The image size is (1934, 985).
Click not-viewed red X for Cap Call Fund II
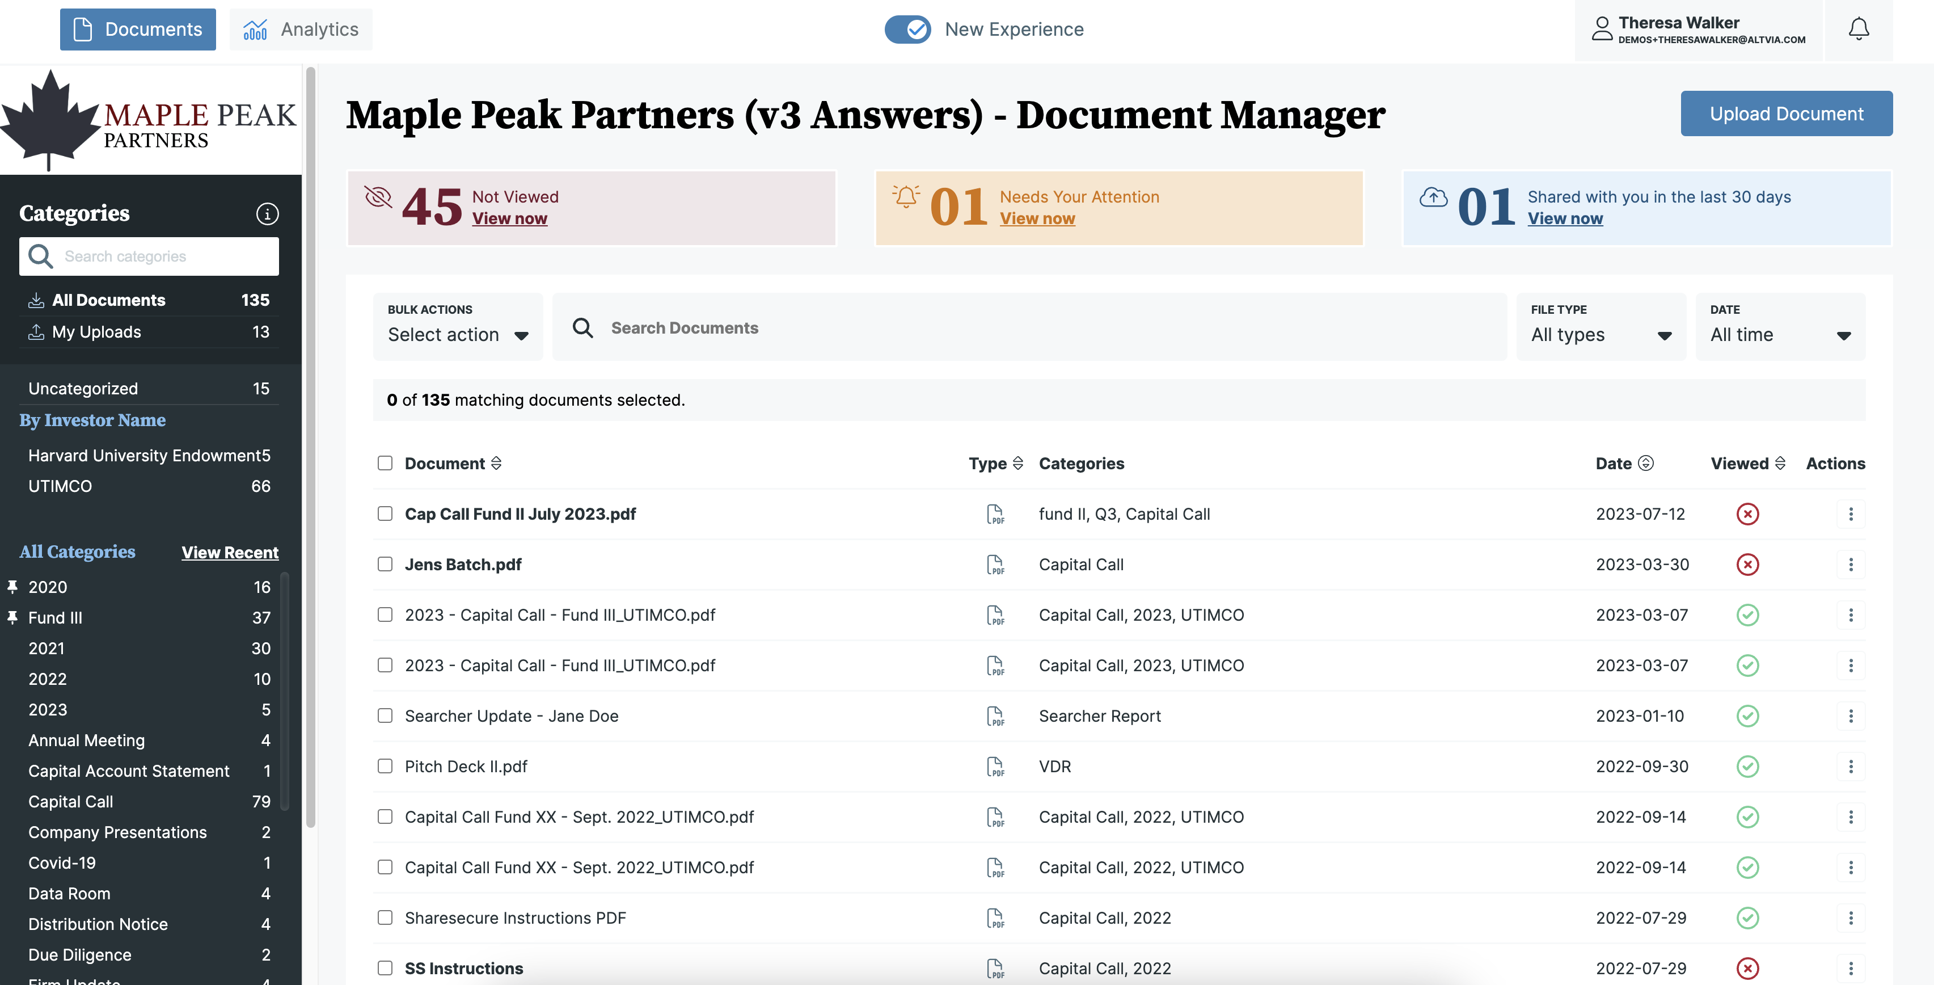click(1748, 514)
